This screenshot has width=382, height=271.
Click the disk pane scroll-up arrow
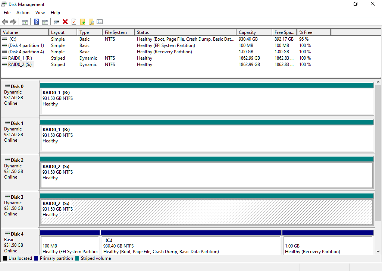point(378,82)
